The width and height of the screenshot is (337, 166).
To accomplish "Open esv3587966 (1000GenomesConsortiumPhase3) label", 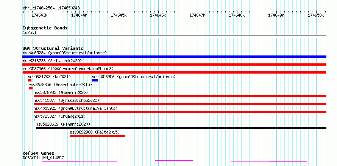I will coord(68,69).
